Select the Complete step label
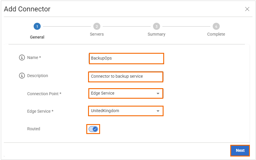This screenshot has height=160, width=256. click(216, 34)
